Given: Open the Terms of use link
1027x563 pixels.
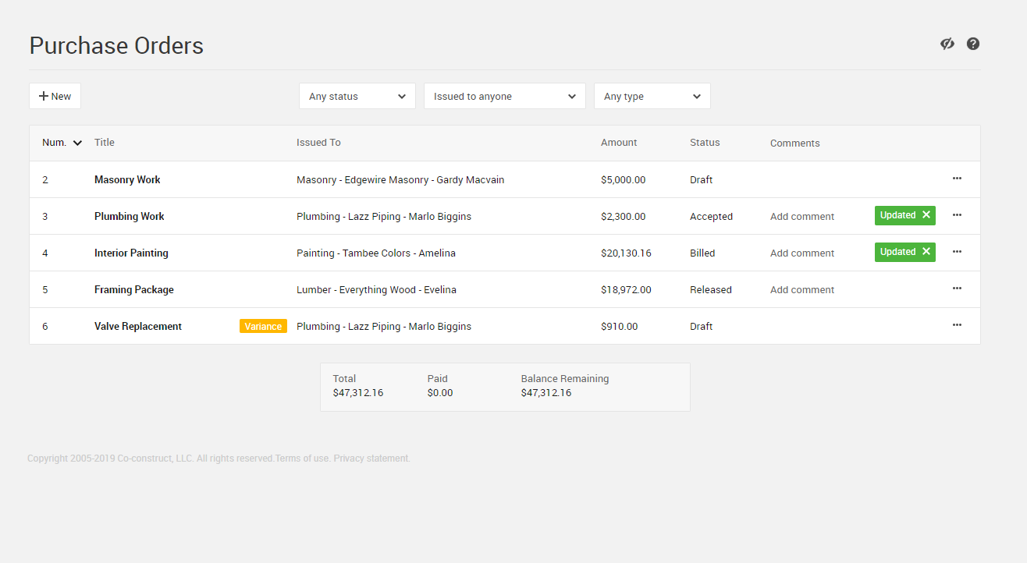Looking at the screenshot, I should click(x=302, y=459).
